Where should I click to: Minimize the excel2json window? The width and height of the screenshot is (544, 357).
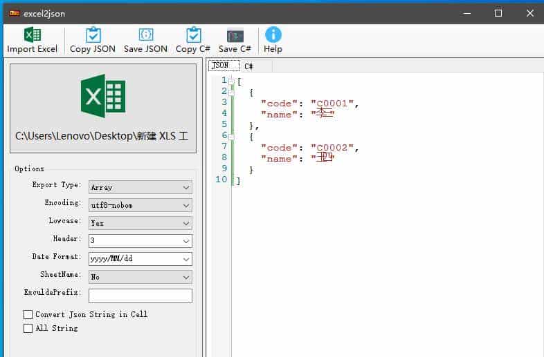point(467,14)
